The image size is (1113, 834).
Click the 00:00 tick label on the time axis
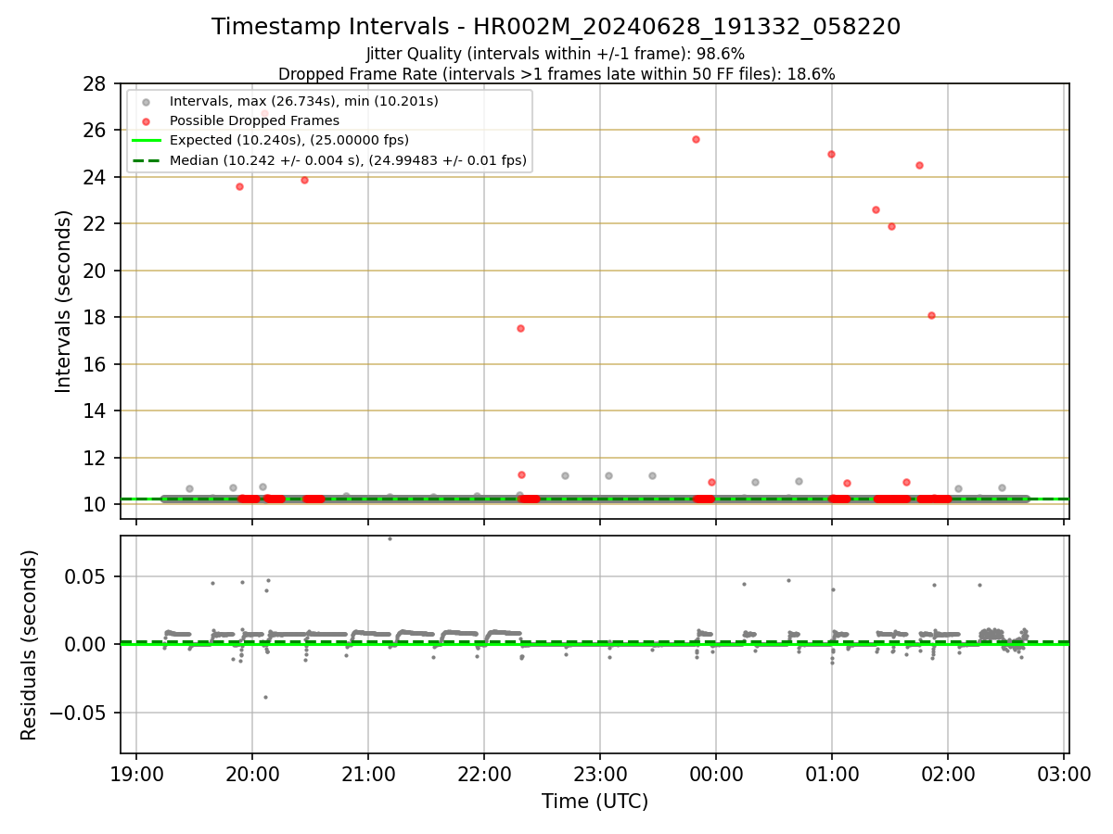716,773
